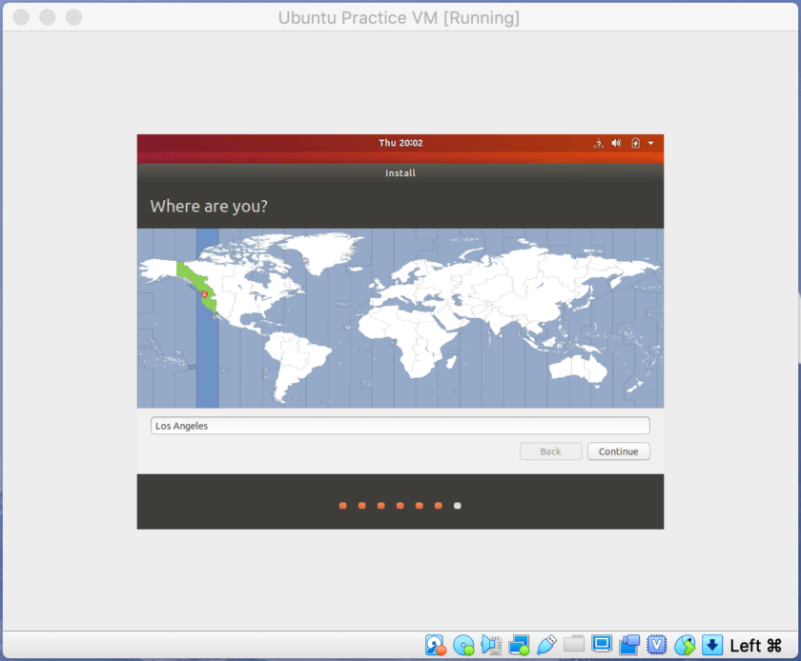Click the 'Where are you?' heading
801x661 pixels.
click(209, 207)
